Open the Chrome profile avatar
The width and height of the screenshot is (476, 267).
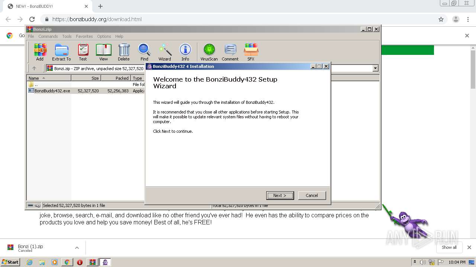point(456,19)
